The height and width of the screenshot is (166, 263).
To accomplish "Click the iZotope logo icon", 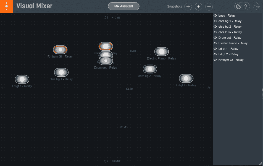I will point(257,6).
